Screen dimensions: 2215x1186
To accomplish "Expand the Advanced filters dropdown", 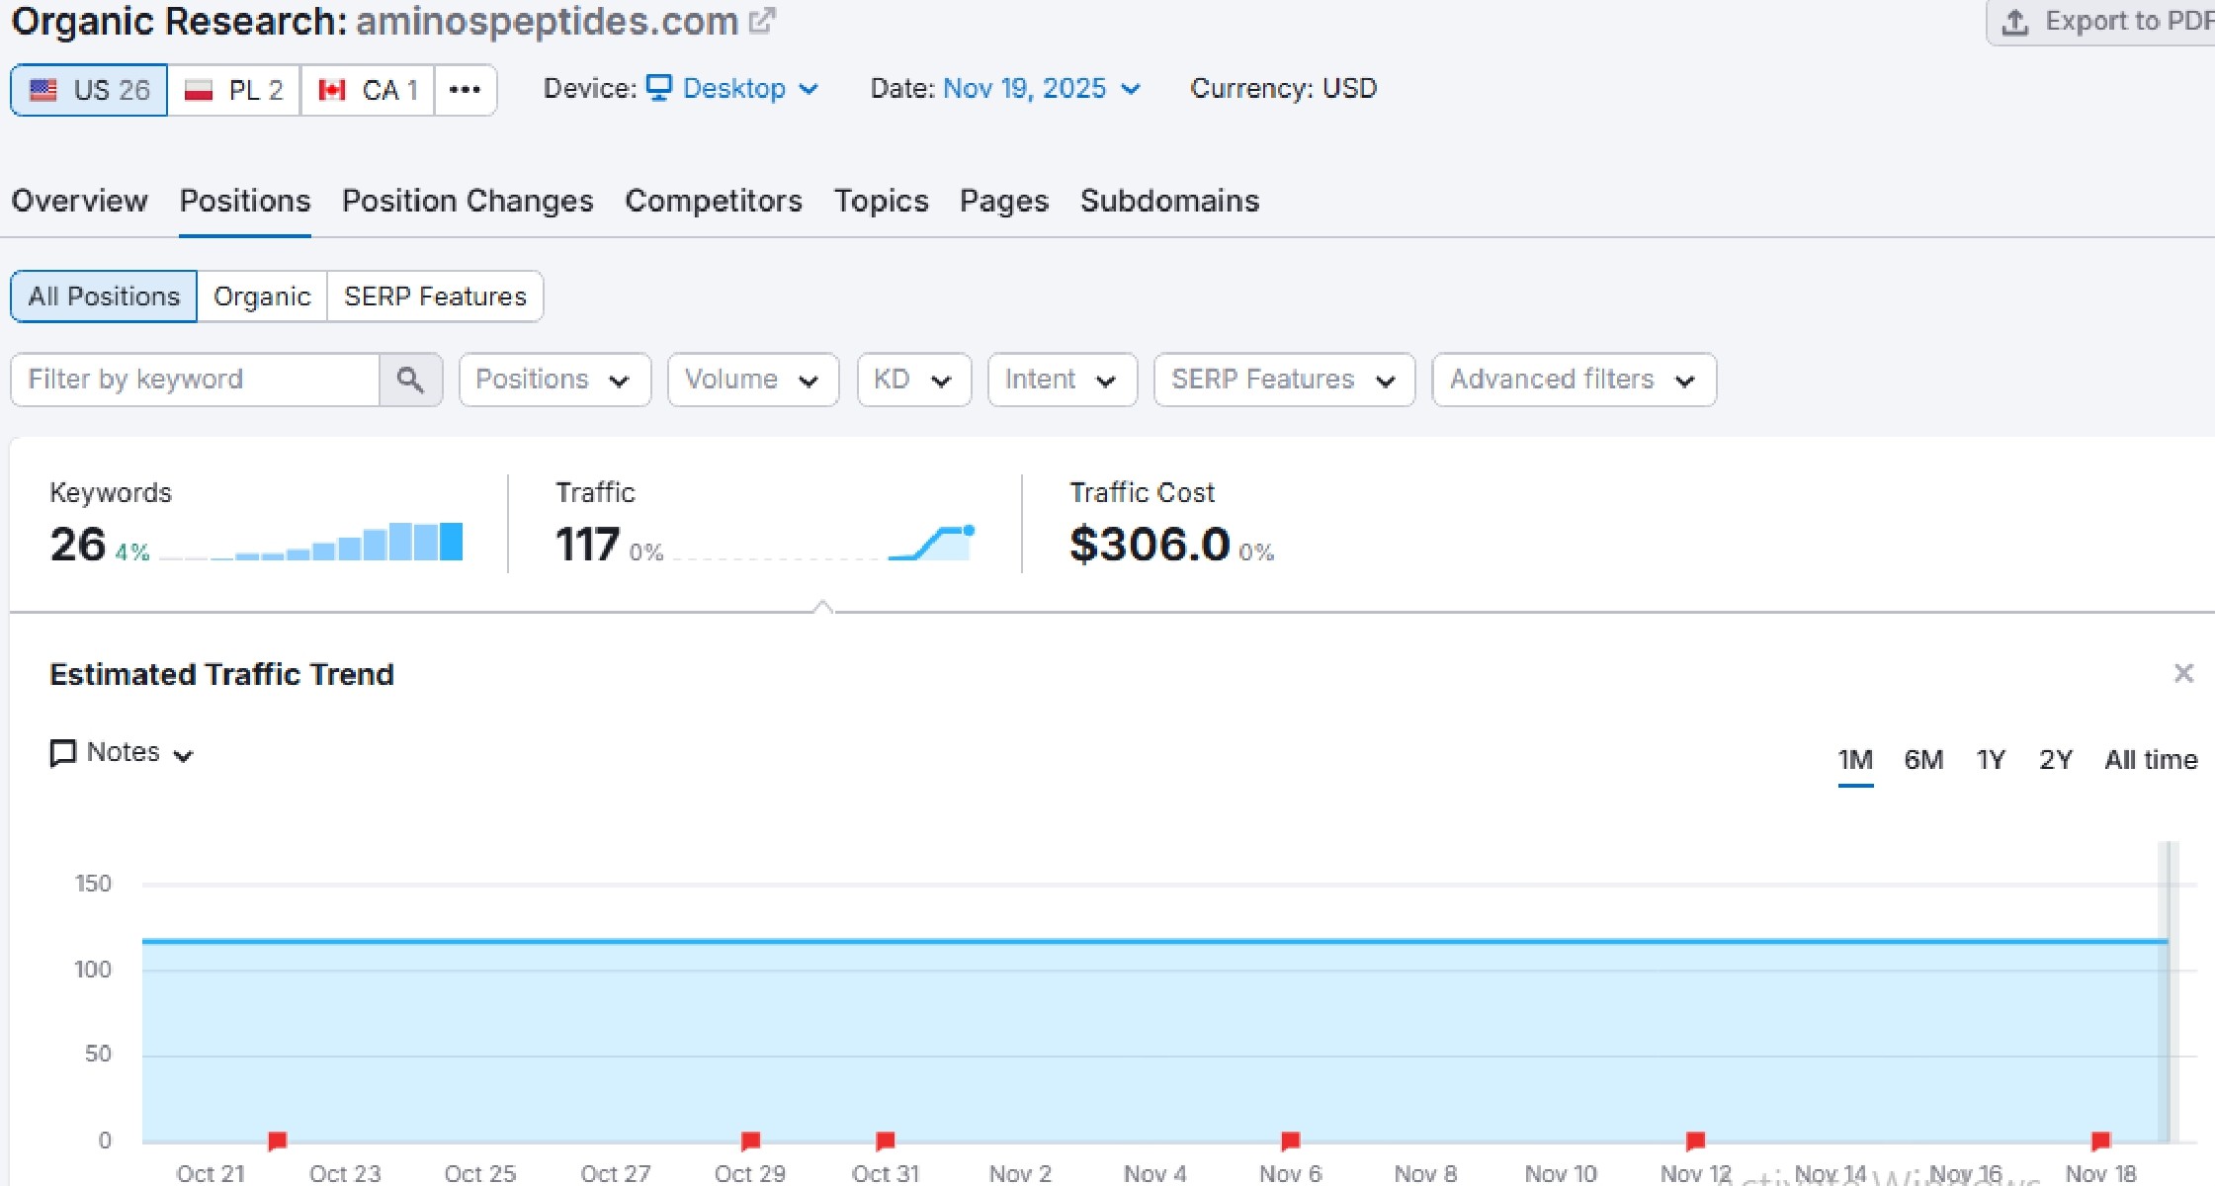I will click(x=1573, y=380).
